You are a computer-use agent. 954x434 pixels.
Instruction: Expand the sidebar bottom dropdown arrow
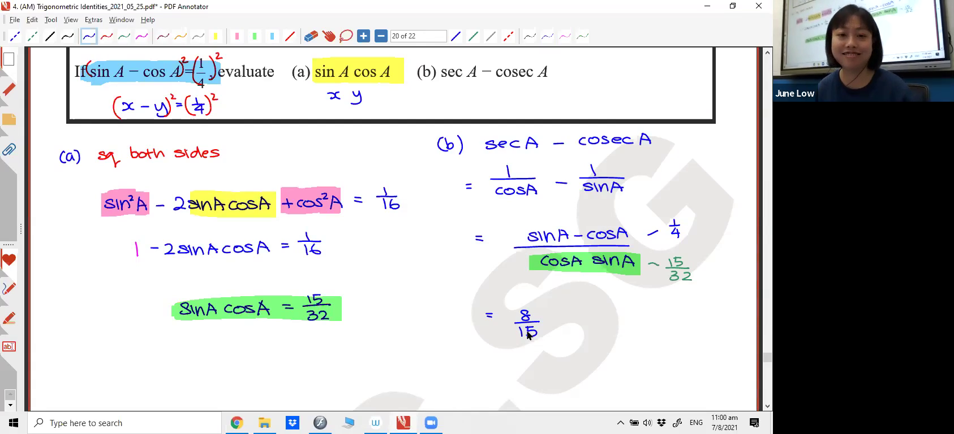coord(10,405)
